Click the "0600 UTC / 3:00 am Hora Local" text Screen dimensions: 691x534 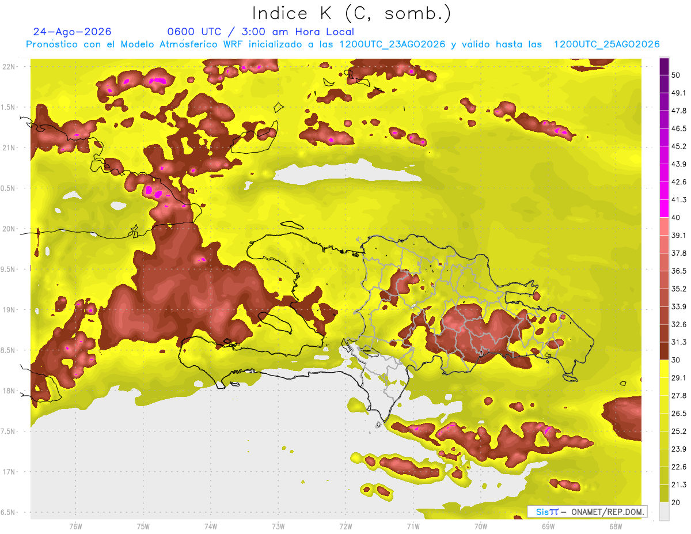[260, 32]
